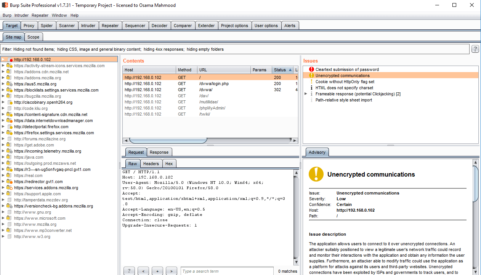The width and height of the screenshot is (481, 275).
Task: Open the Intruder menu
Action: [21, 15]
